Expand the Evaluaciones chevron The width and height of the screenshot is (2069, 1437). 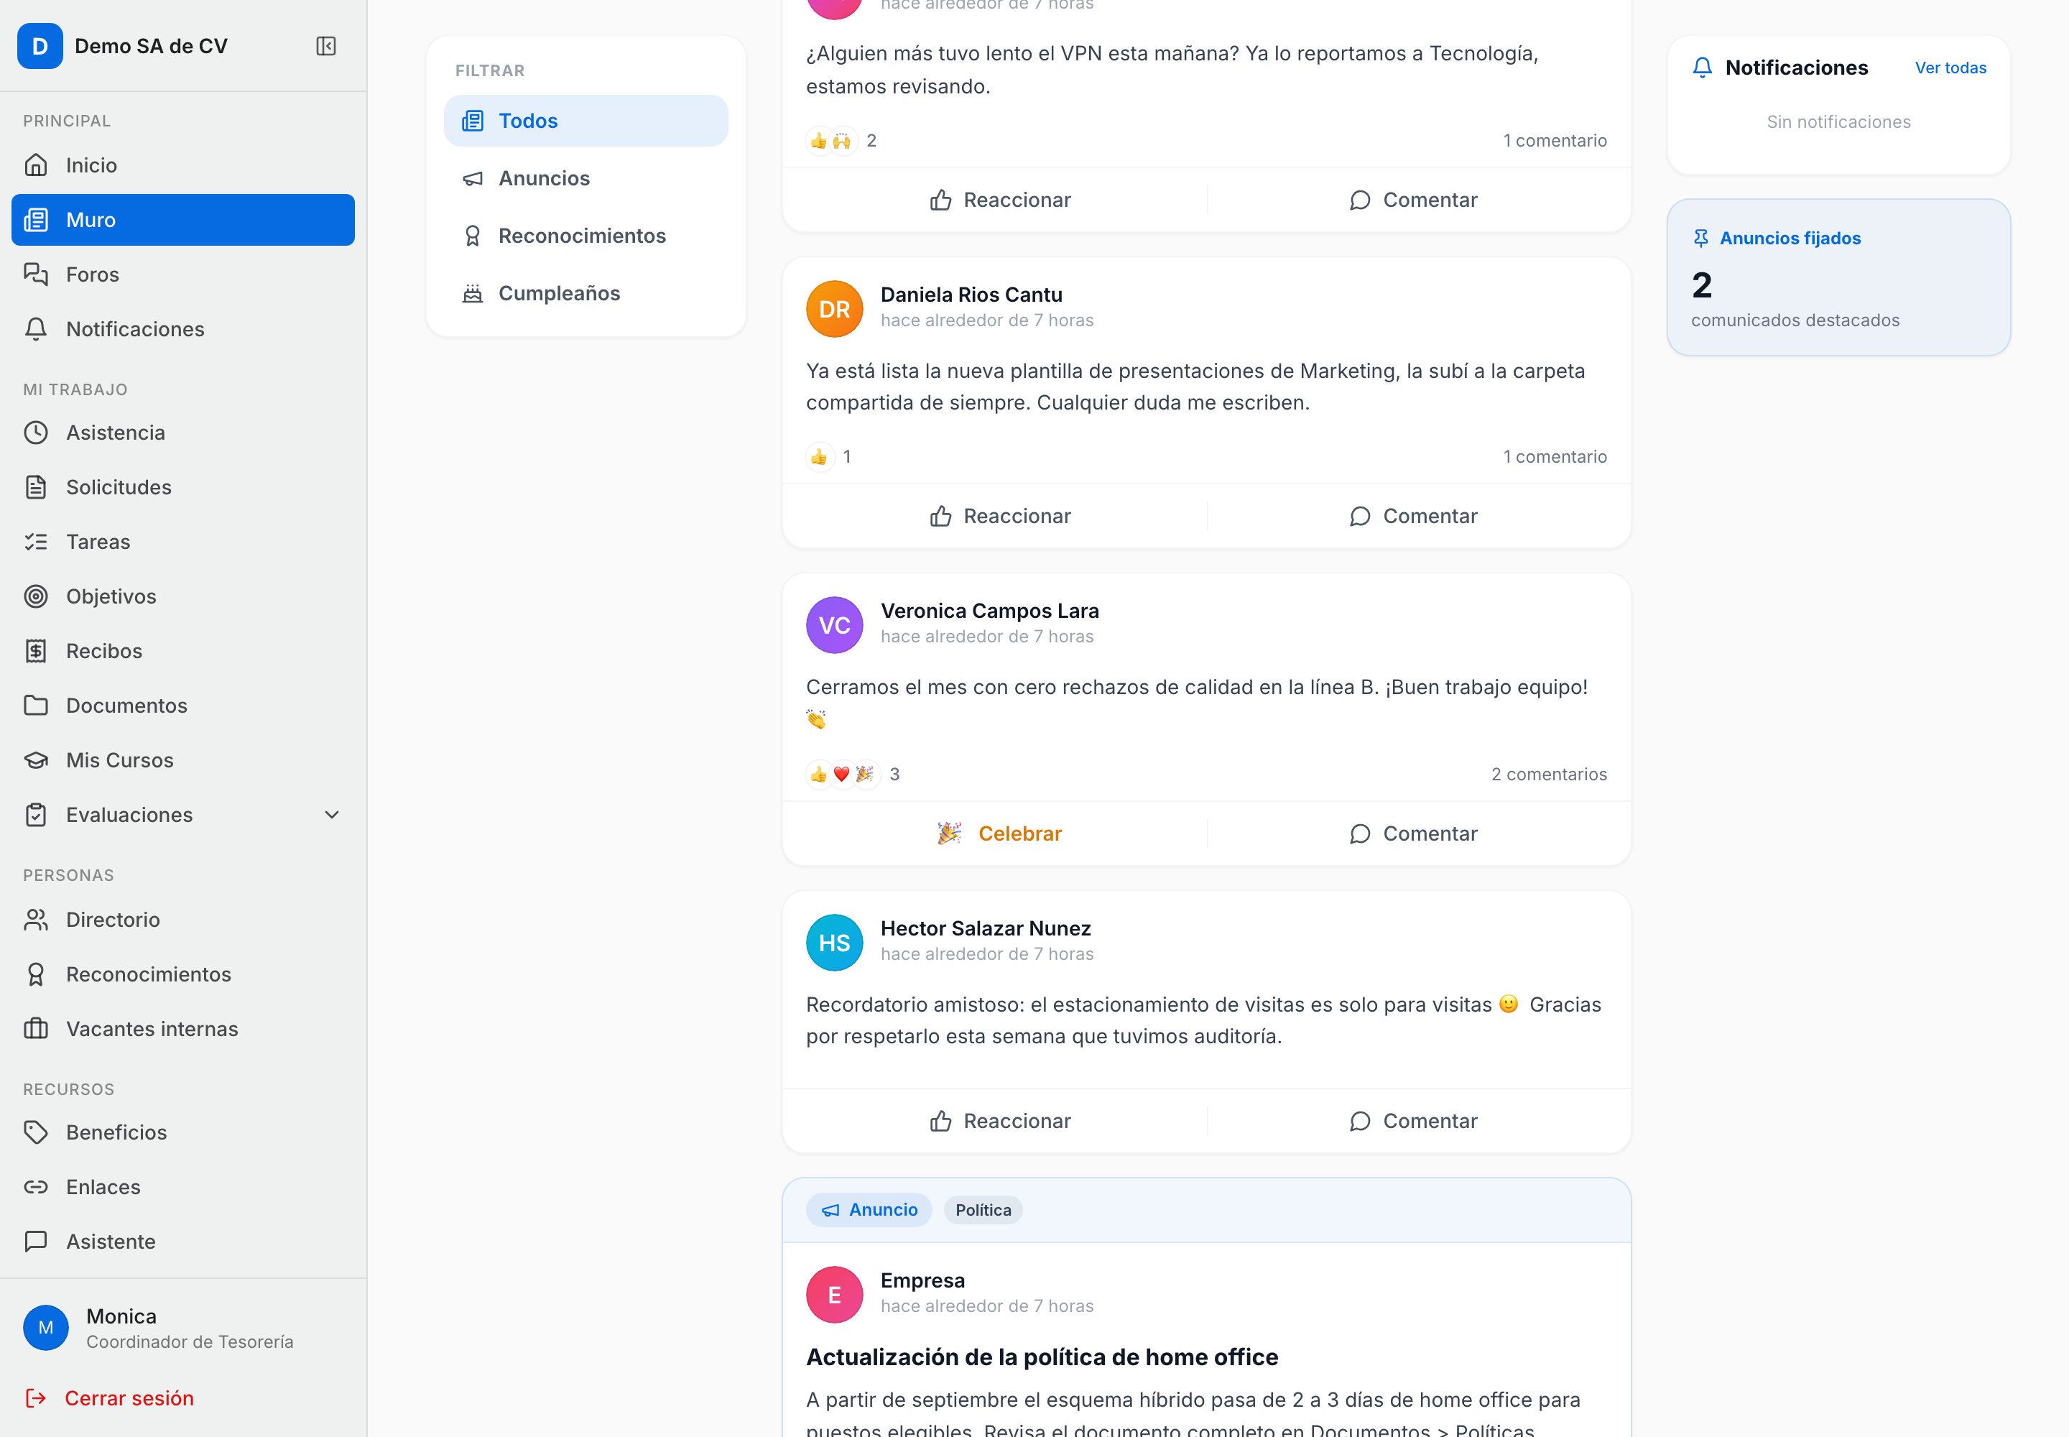[x=332, y=815]
